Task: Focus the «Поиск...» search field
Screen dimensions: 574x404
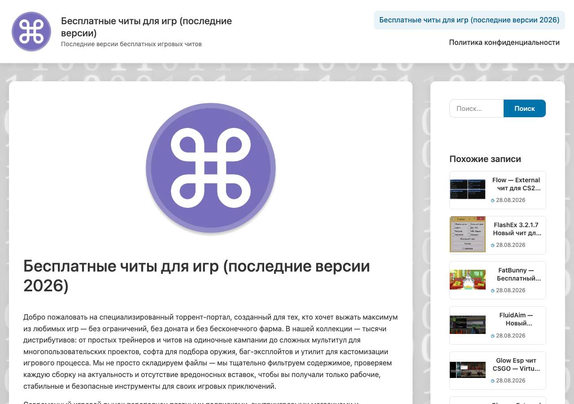Action: [x=477, y=109]
